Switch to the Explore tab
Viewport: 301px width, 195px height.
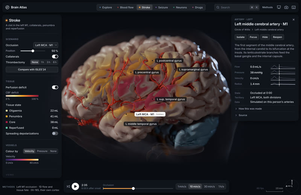tap(105, 7)
